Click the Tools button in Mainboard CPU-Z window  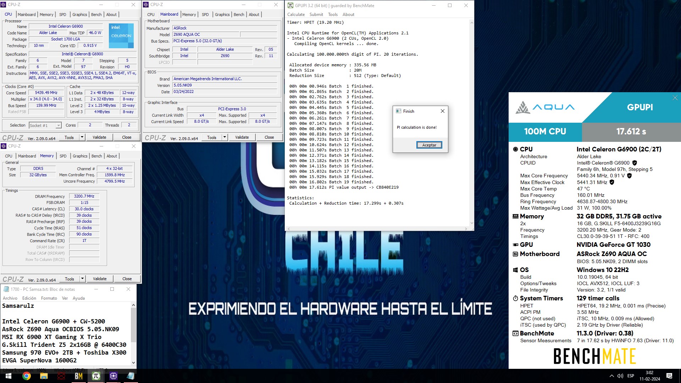coord(212,137)
